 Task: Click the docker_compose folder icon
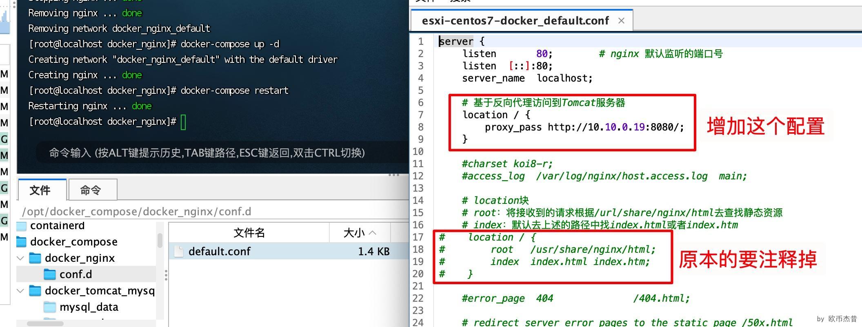(x=22, y=242)
